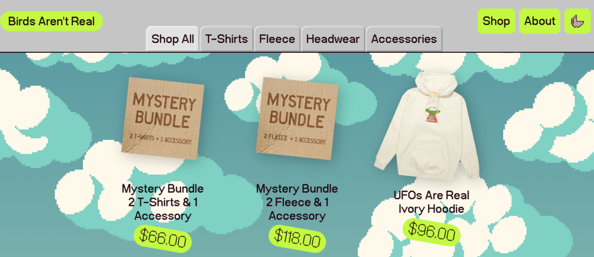
Task: Go to Birds Aren't Real home logo
Action: point(52,21)
